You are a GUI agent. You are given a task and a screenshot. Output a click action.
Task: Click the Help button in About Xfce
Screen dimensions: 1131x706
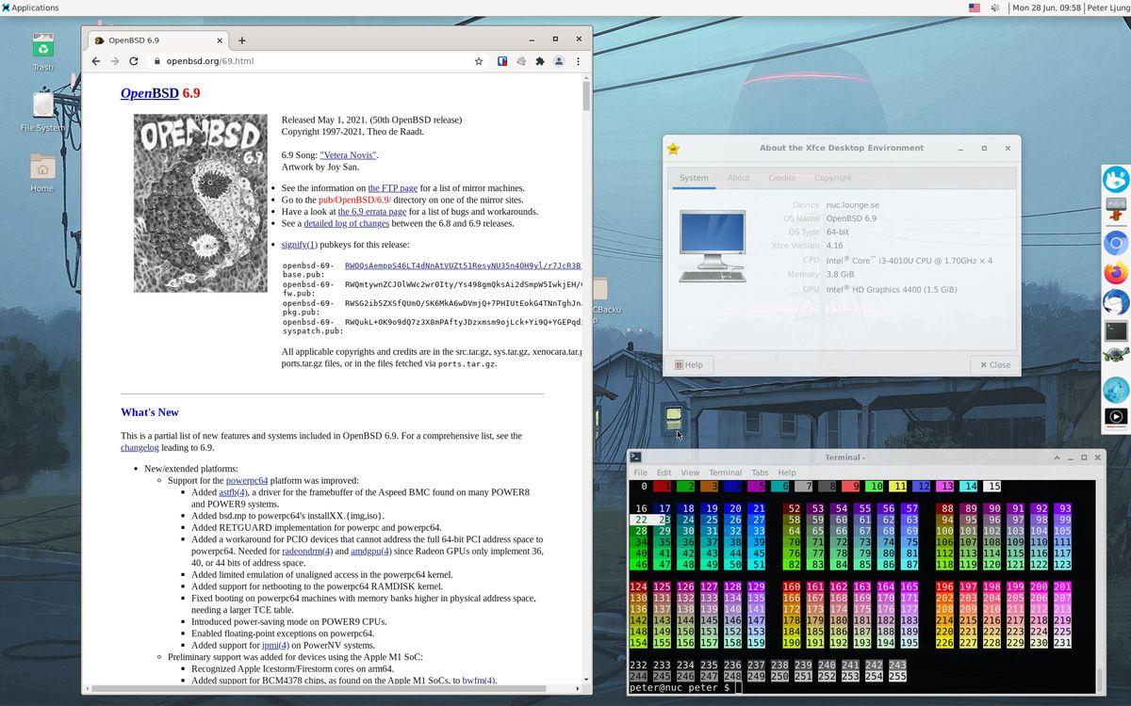pyautogui.click(x=691, y=365)
